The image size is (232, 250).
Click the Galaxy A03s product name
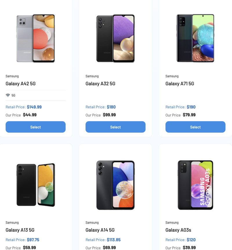tap(178, 230)
